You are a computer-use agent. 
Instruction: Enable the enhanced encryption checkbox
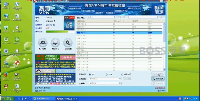point(122,74)
